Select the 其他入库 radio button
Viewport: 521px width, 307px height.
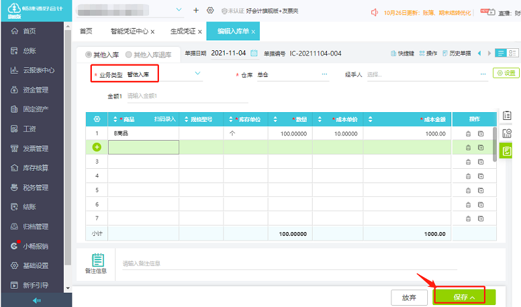tap(89, 54)
